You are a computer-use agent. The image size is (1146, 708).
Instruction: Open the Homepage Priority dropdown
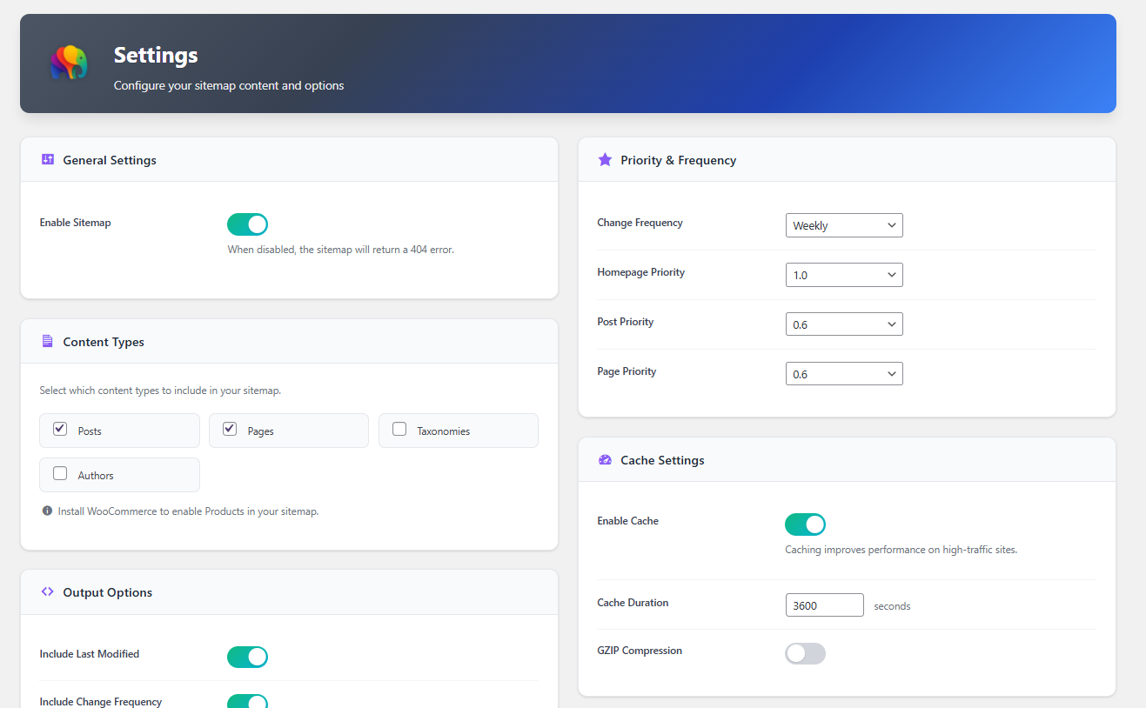tap(843, 274)
